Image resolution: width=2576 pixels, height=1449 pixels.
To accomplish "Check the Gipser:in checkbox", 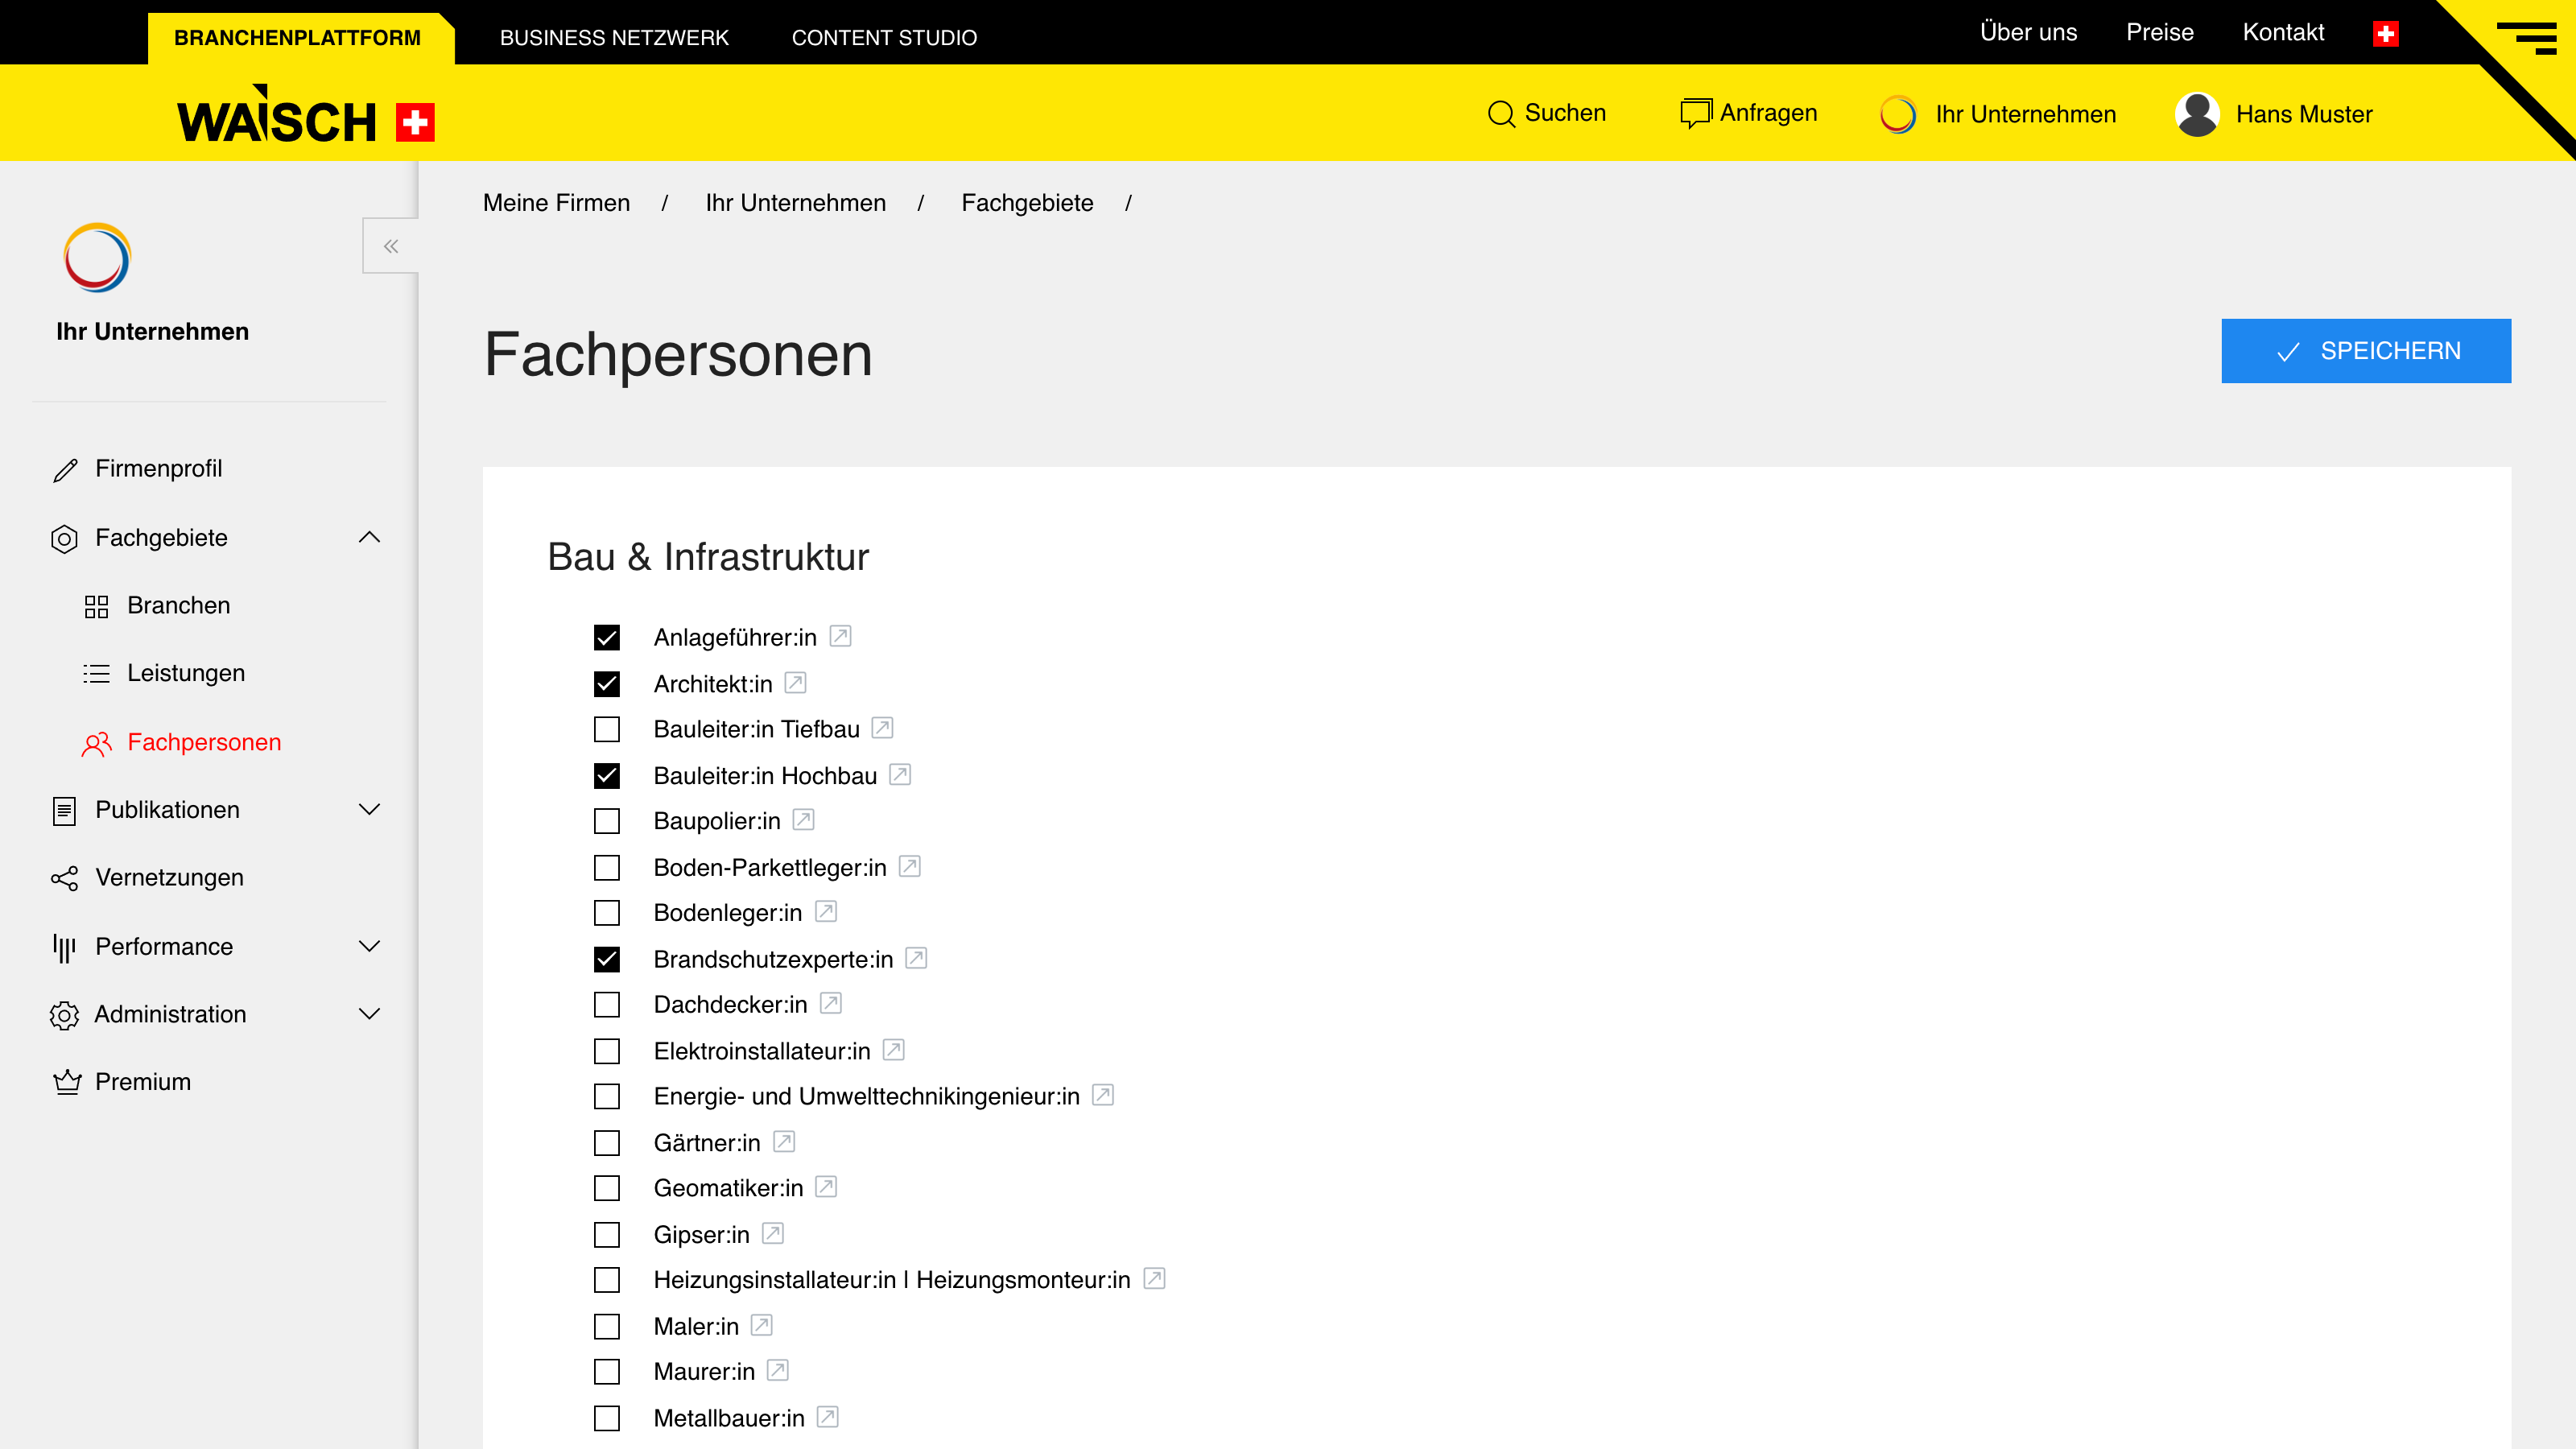I will tap(607, 1235).
